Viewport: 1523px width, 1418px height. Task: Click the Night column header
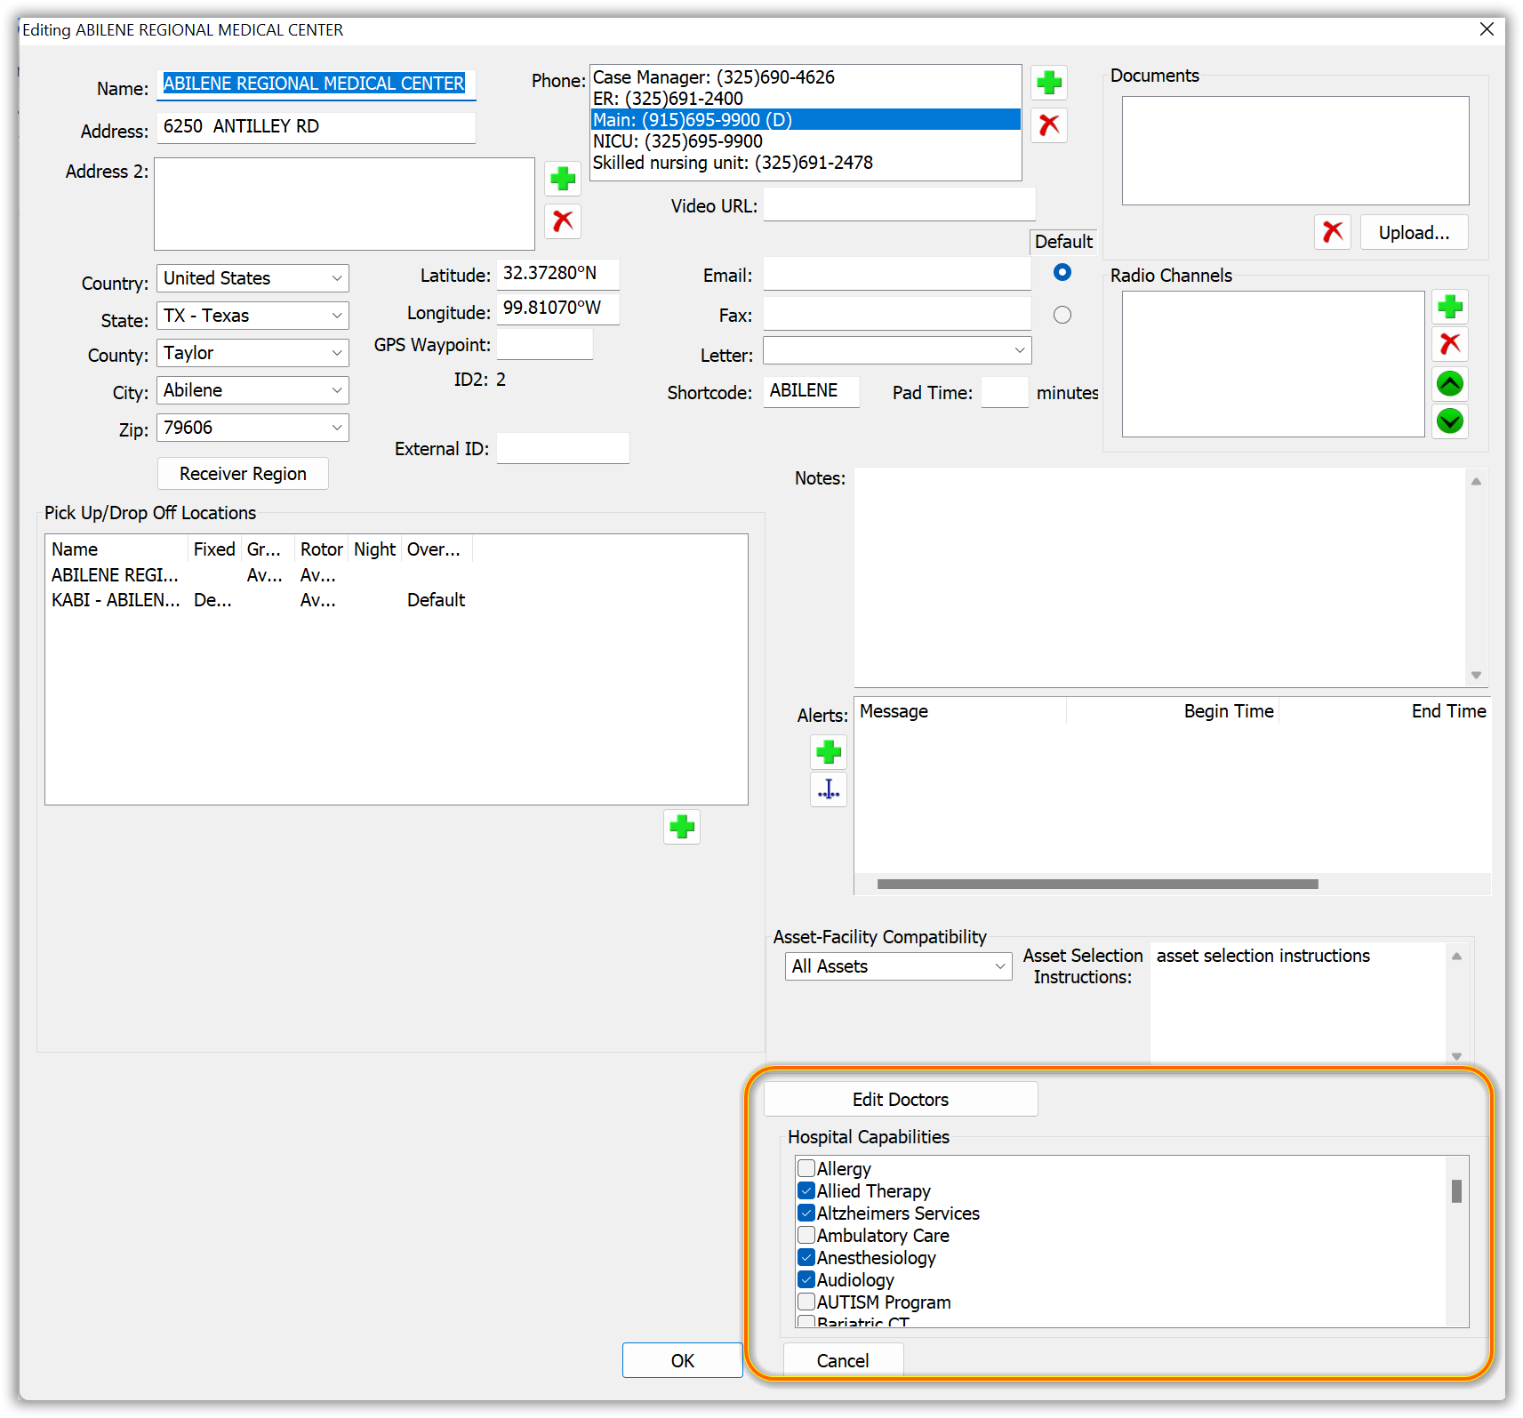[374, 549]
